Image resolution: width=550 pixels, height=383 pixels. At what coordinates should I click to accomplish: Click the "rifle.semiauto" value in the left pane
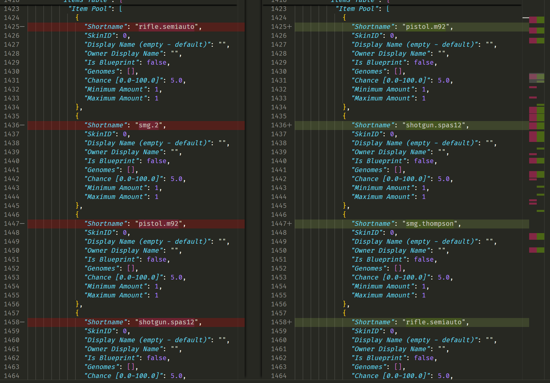(x=167, y=27)
